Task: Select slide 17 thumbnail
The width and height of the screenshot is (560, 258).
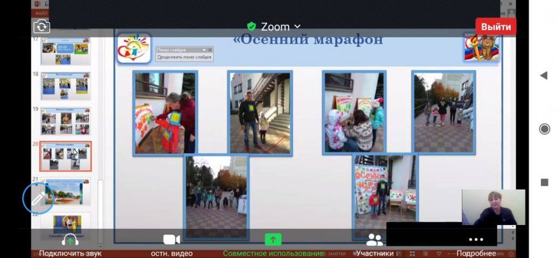Action: click(x=66, y=51)
